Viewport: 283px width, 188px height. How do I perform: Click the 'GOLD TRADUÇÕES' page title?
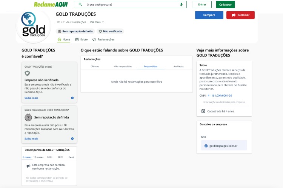75,14
